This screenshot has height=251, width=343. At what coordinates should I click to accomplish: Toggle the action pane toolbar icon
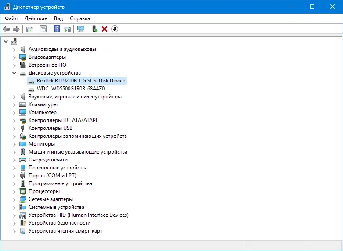(67, 29)
